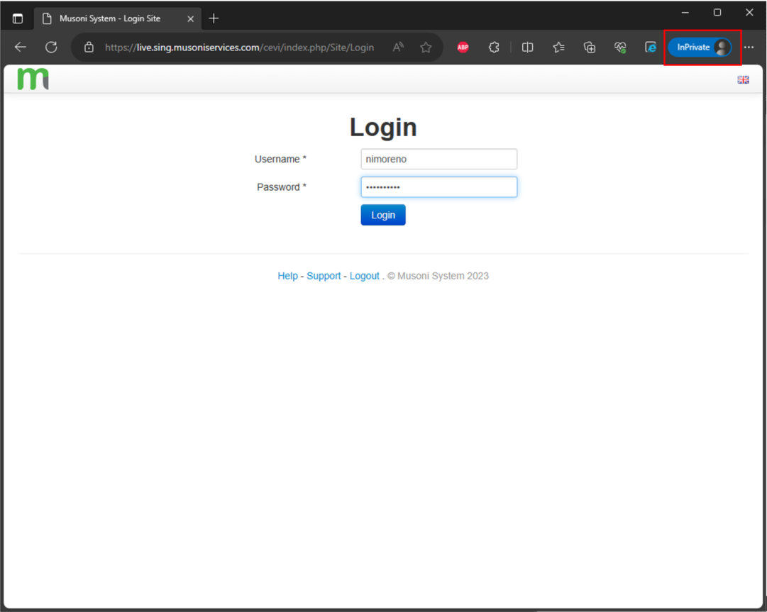This screenshot has height=612, width=767.
Task: Open a new browser tab
Action: (x=214, y=18)
